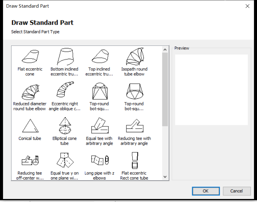
Task: Choose the Elliptical cone tube icon
Action: click(x=65, y=126)
